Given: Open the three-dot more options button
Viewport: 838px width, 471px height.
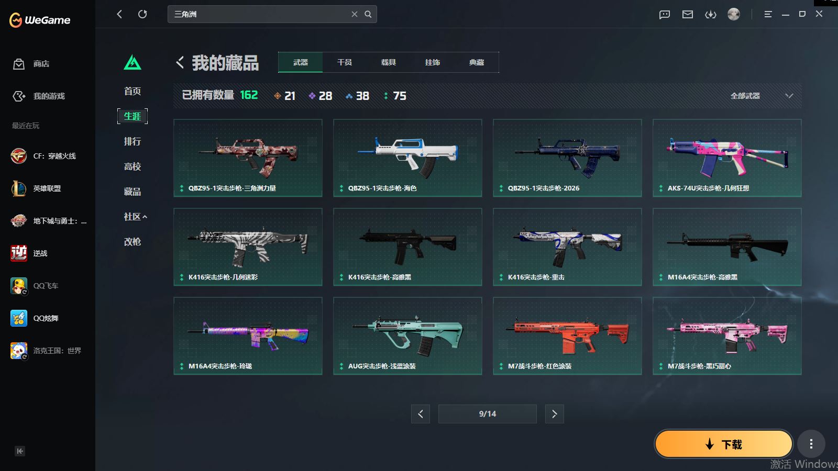Looking at the screenshot, I should click(x=811, y=444).
